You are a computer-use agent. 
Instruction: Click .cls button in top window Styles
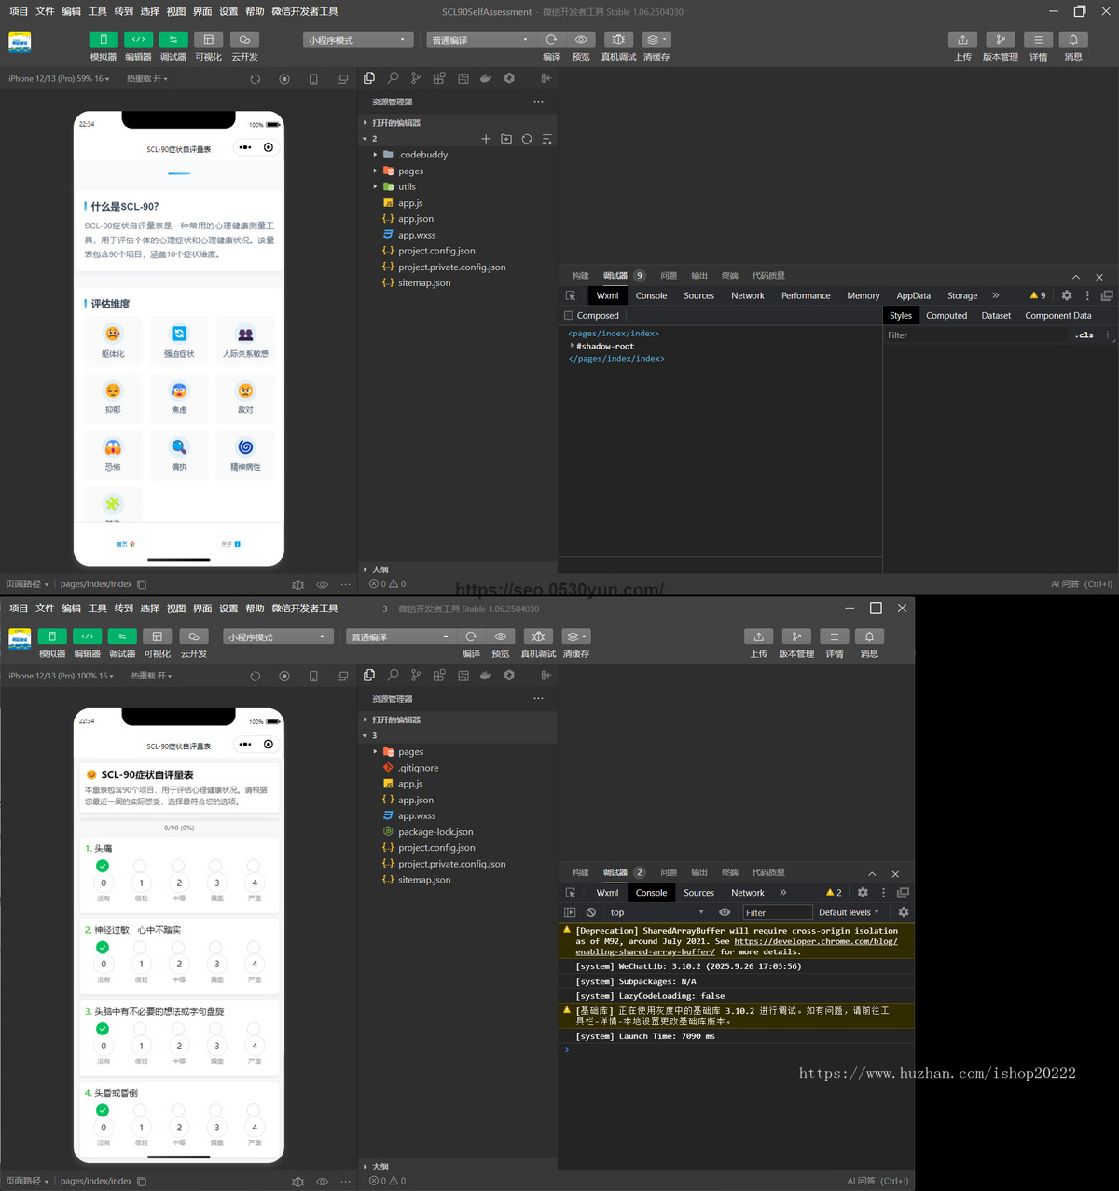click(x=1084, y=335)
